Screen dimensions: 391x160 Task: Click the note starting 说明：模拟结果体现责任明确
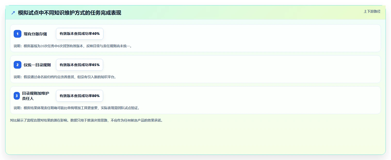point(77,108)
